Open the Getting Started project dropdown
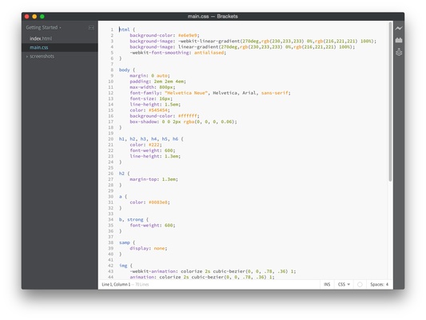Screen dimensions: 426x320 pos(43,27)
